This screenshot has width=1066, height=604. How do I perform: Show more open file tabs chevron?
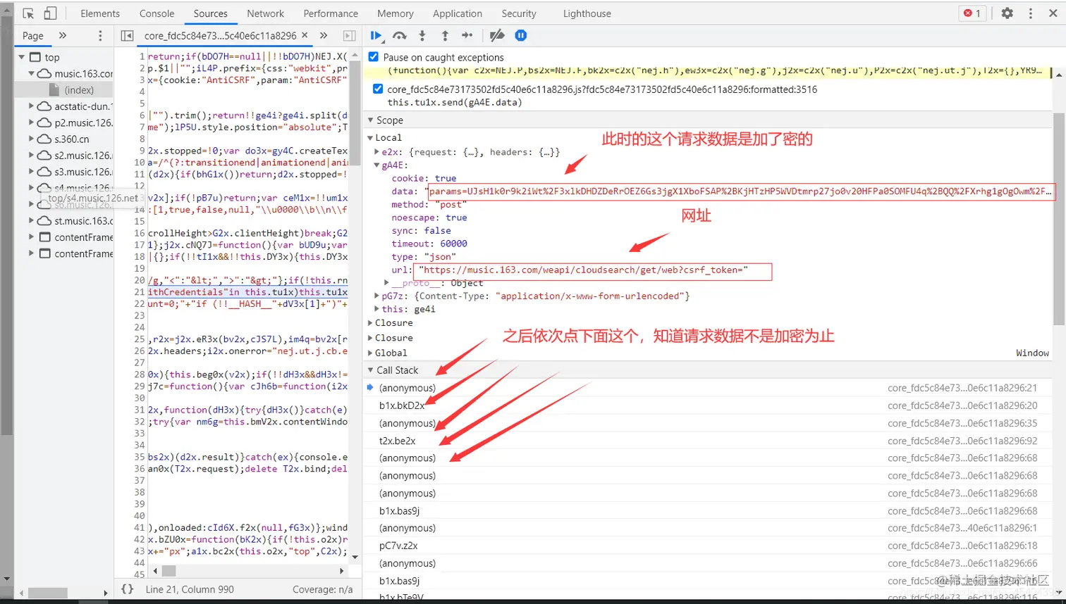pyautogui.click(x=324, y=35)
